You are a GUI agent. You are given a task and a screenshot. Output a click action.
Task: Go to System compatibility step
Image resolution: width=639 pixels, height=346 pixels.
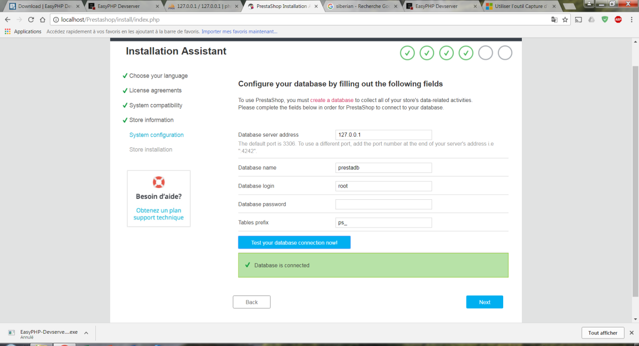156,105
